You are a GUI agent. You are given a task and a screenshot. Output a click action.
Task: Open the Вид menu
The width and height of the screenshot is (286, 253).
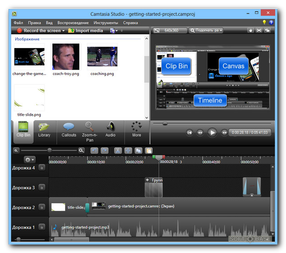coord(49,23)
